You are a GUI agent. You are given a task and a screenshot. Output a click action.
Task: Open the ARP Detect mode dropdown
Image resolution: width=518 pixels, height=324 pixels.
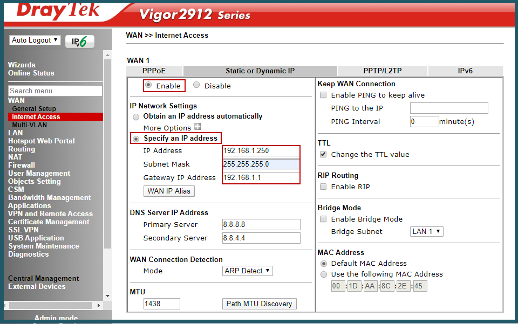[248, 271]
